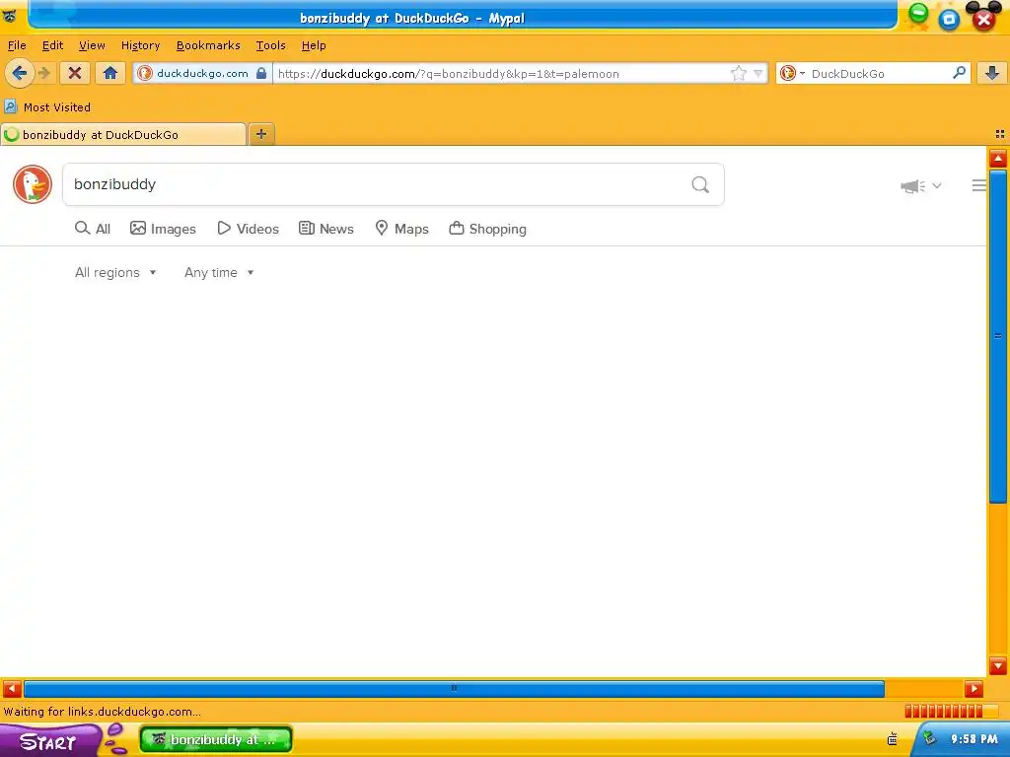This screenshot has height=757, width=1010.
Task: Click the duckduckgo.com site identity badge
Action: [x=202, y=73]
